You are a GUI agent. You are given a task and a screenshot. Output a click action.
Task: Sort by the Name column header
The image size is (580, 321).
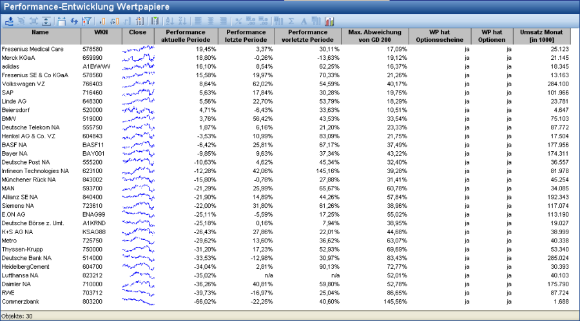(x=40, y=32)
